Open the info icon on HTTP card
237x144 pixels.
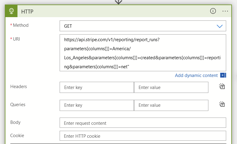pos(213,11)
